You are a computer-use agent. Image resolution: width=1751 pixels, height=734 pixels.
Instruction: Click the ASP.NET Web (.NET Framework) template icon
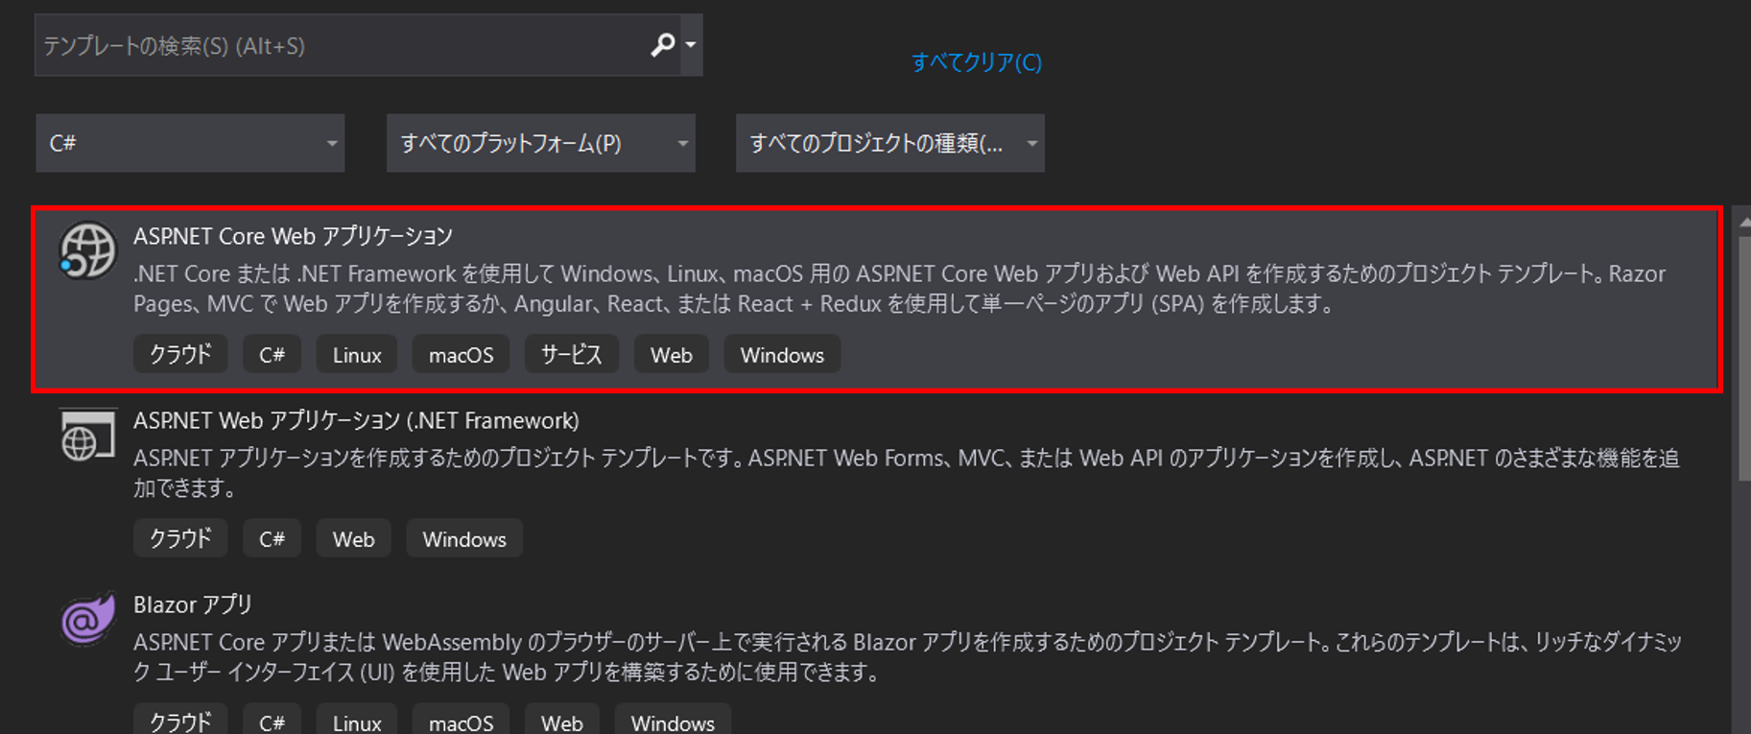tap(87, 436)
